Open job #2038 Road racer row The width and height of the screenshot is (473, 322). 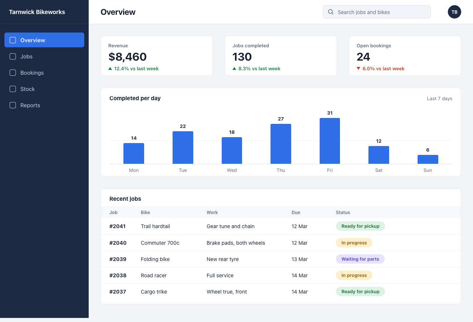point(281,275)
